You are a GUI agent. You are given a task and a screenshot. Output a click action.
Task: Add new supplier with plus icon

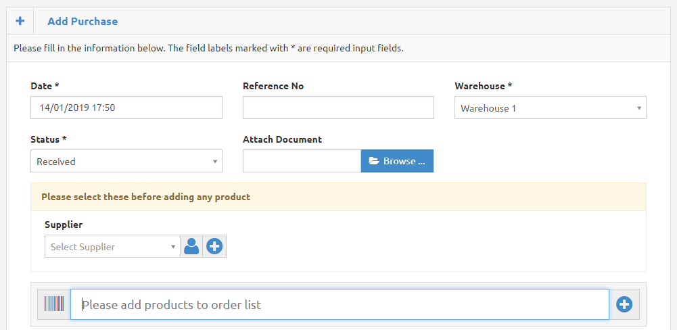[214, 247]
